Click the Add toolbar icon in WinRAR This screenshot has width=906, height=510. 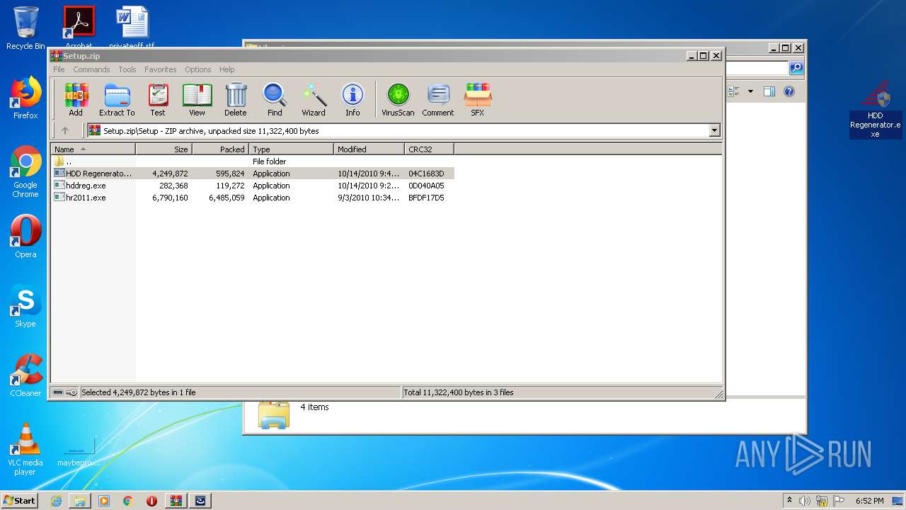coord(76,99)
